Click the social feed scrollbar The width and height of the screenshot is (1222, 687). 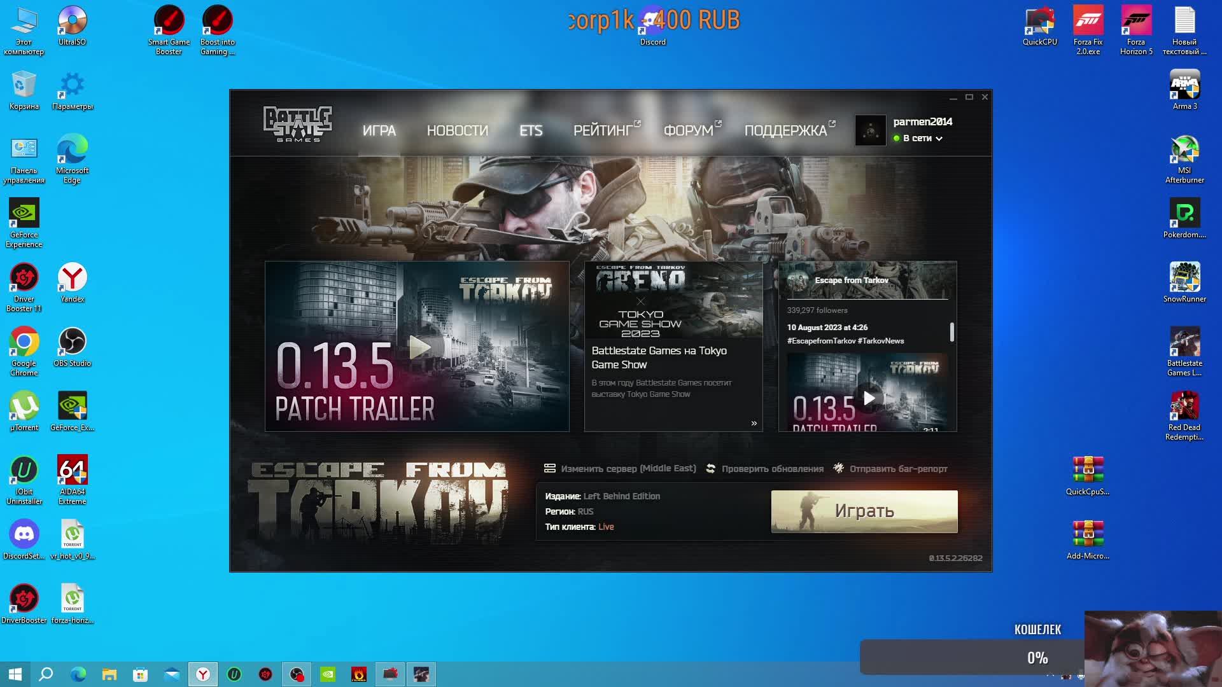[952, 331]
